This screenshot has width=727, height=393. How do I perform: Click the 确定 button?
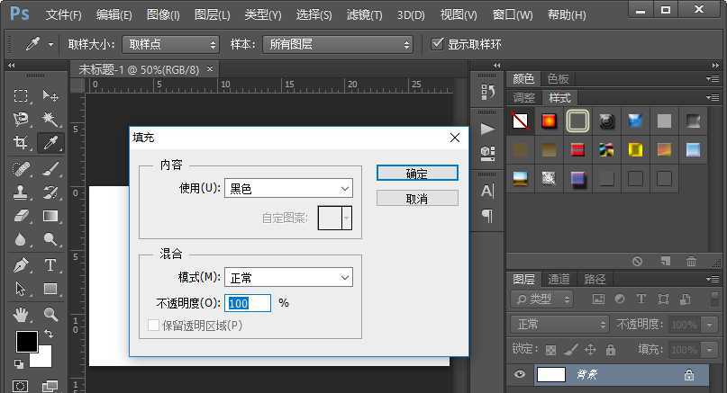click(x=417, y=174)
